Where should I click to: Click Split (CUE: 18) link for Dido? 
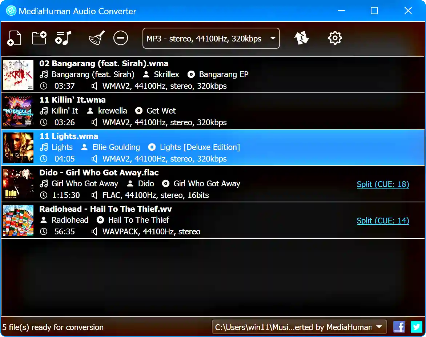[x=383, y=184]
